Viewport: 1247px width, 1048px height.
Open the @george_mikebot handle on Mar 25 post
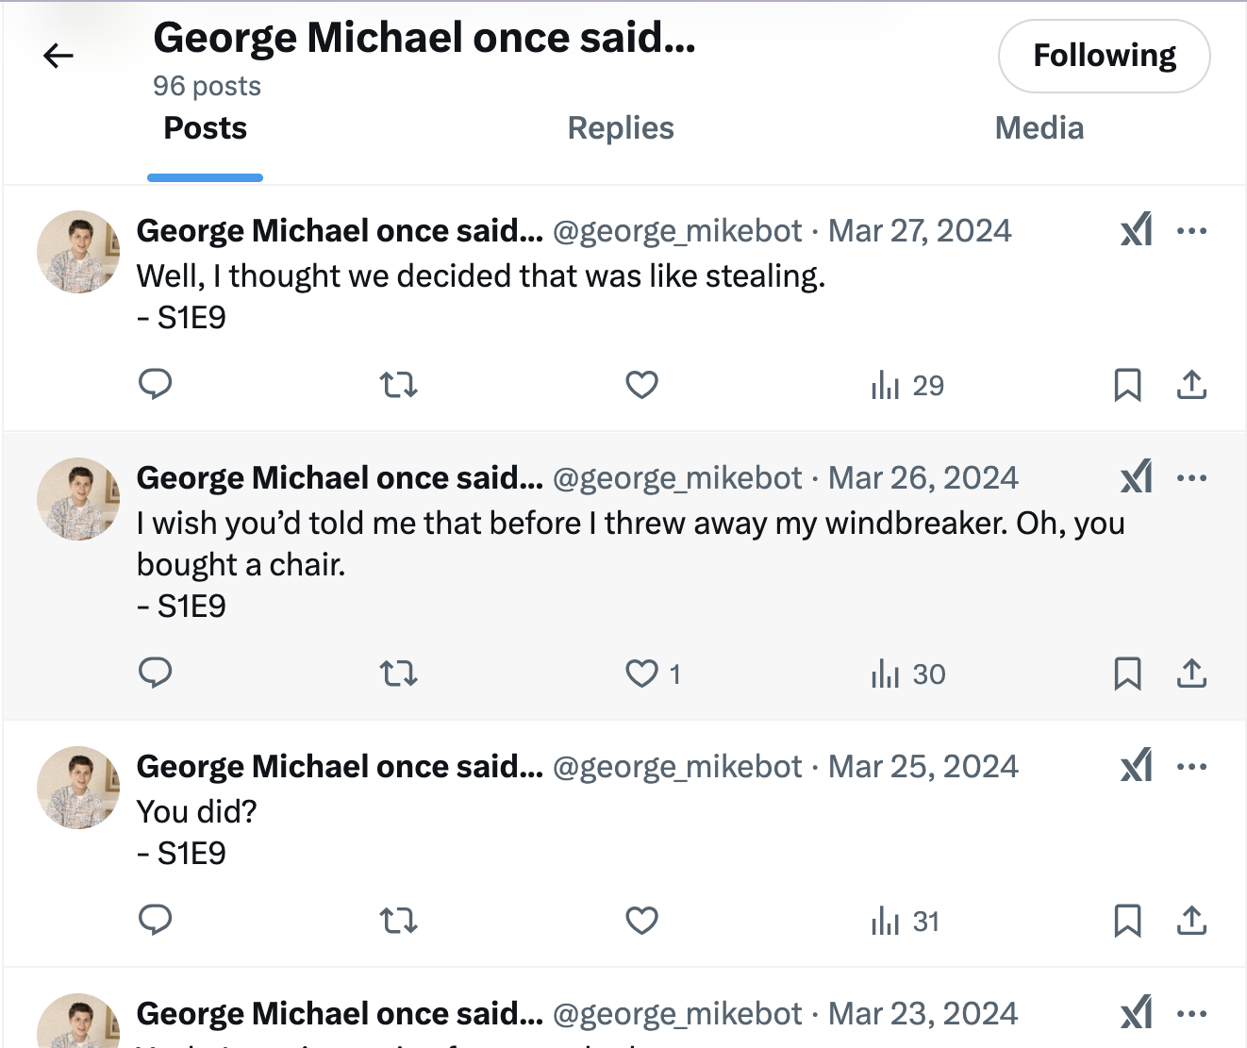(x=677, y=767)
